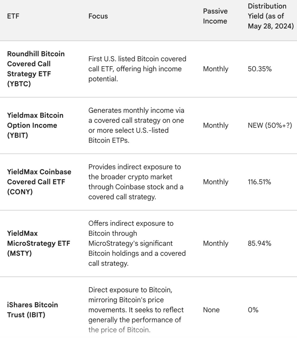The image size is (297, 338).
Task: Click None in the Passive Income column
Action: tap(211, 310)
